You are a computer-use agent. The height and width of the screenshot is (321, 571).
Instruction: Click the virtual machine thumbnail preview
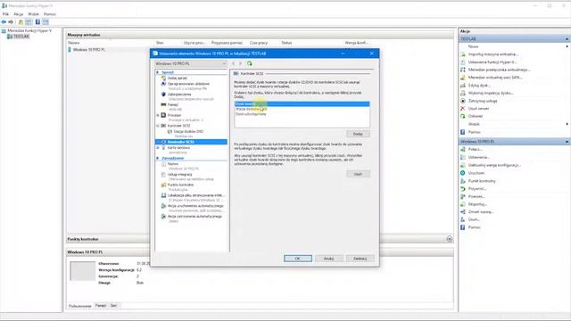point(83,271)
